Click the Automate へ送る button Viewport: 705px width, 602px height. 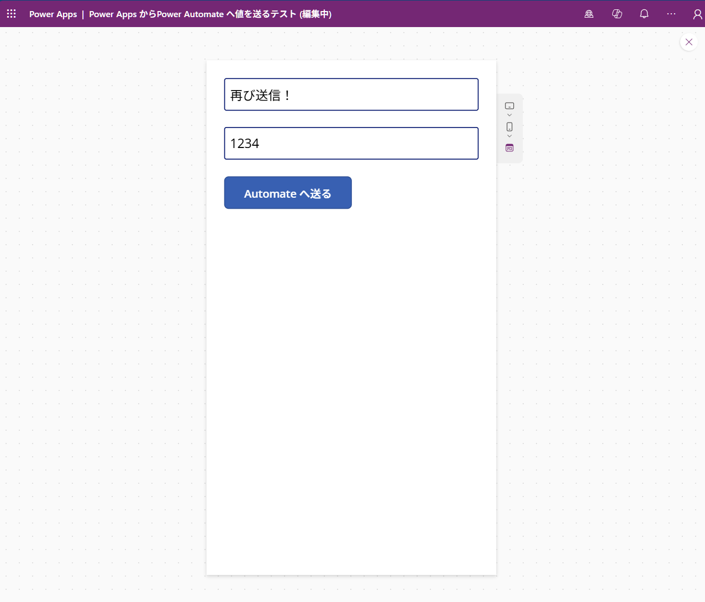pos(288,193)
